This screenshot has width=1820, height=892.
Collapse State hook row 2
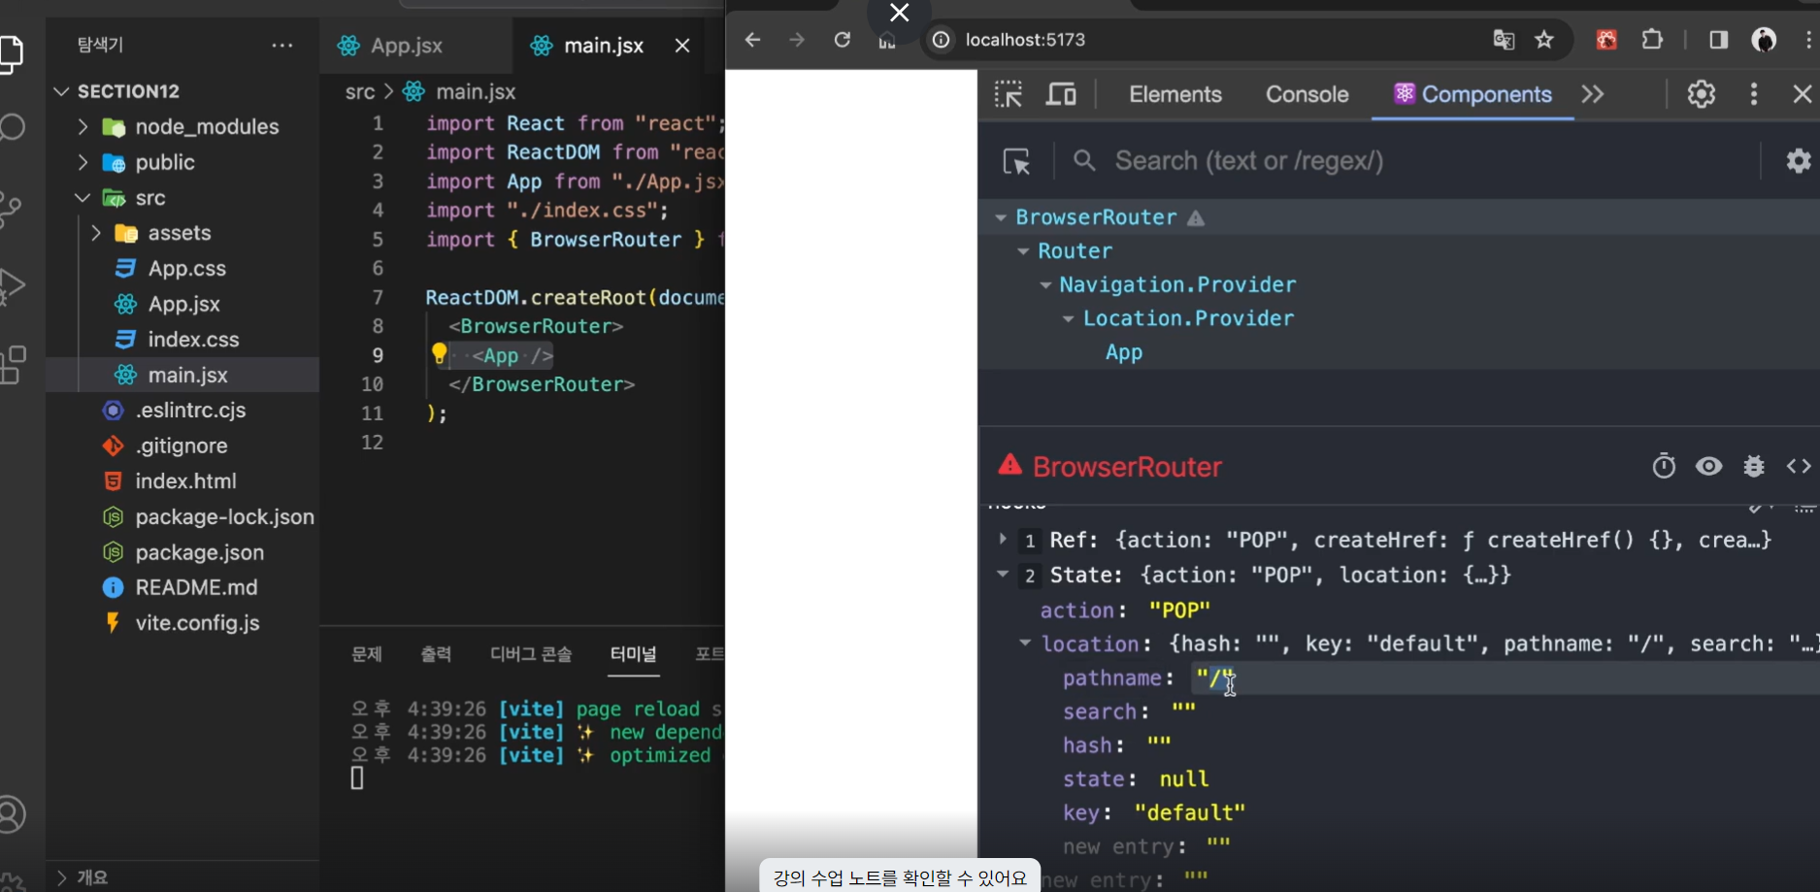1003,574
